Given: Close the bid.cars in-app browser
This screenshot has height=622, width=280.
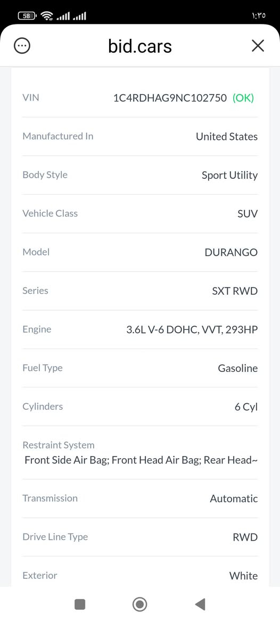Looking at the screenshot, I should [x=258, y=46].
